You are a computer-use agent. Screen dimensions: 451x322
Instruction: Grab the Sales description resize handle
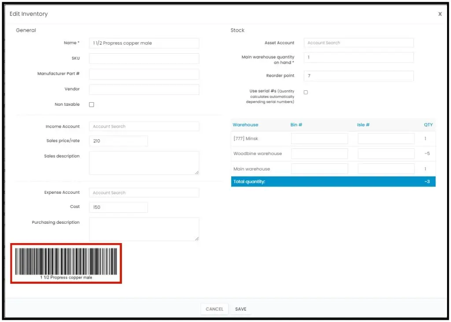click(197, 172)
